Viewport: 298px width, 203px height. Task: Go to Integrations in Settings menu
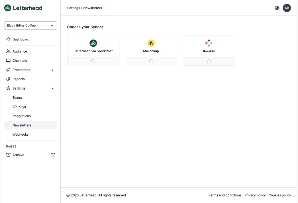coord(22,116)
